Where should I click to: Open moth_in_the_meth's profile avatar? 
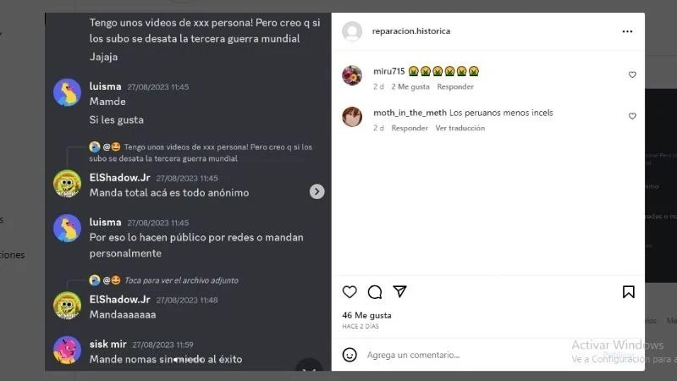click(x=352, y=117)
